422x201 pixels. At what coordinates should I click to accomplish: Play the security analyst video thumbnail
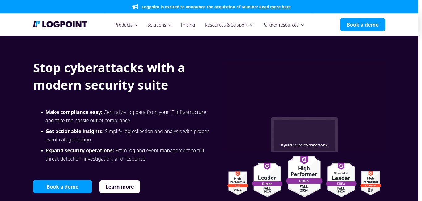coord(304,135)
